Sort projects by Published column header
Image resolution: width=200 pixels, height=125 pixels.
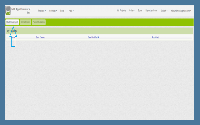click(155, 37)
